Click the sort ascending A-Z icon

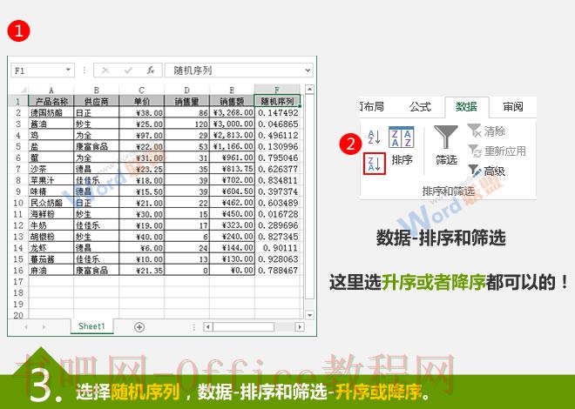(375, 137)
